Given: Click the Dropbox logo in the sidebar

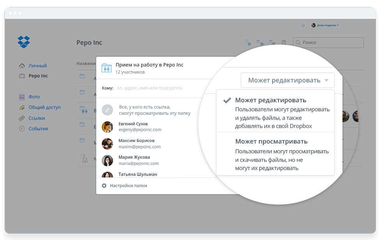Looking at the screenshot, I should 23,42.
